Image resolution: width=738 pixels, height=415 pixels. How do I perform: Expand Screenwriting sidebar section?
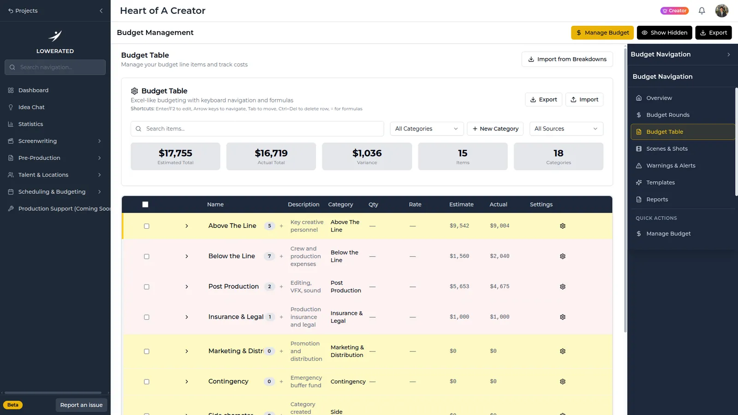[x=55, y=141]
